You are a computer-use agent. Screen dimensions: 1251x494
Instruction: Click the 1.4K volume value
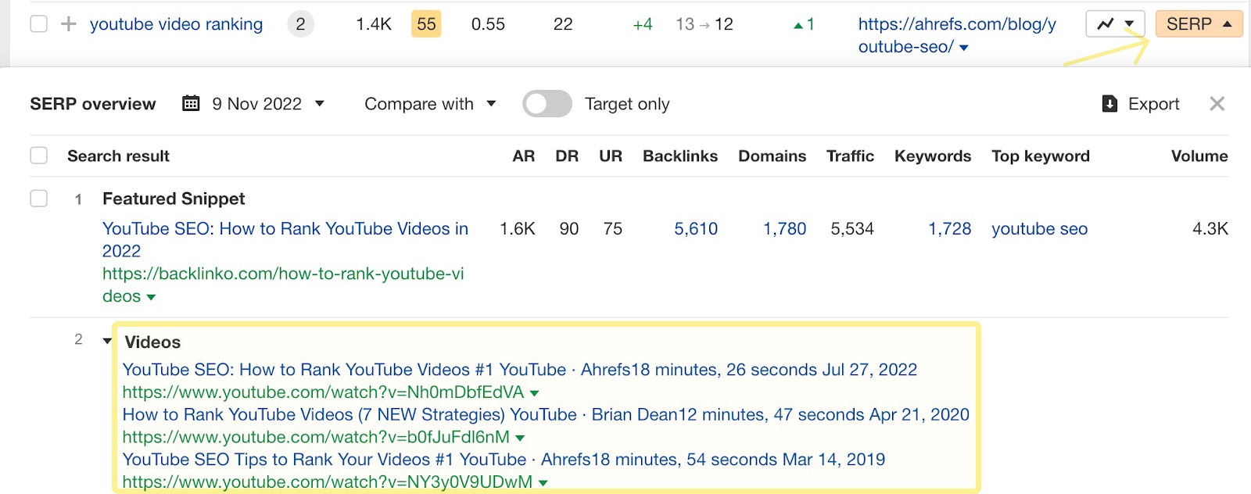pyautogui.click(x=374, y=24)
